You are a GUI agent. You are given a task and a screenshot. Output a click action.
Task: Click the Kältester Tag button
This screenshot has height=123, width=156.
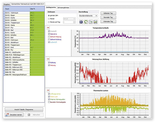(x=108, y=13)
